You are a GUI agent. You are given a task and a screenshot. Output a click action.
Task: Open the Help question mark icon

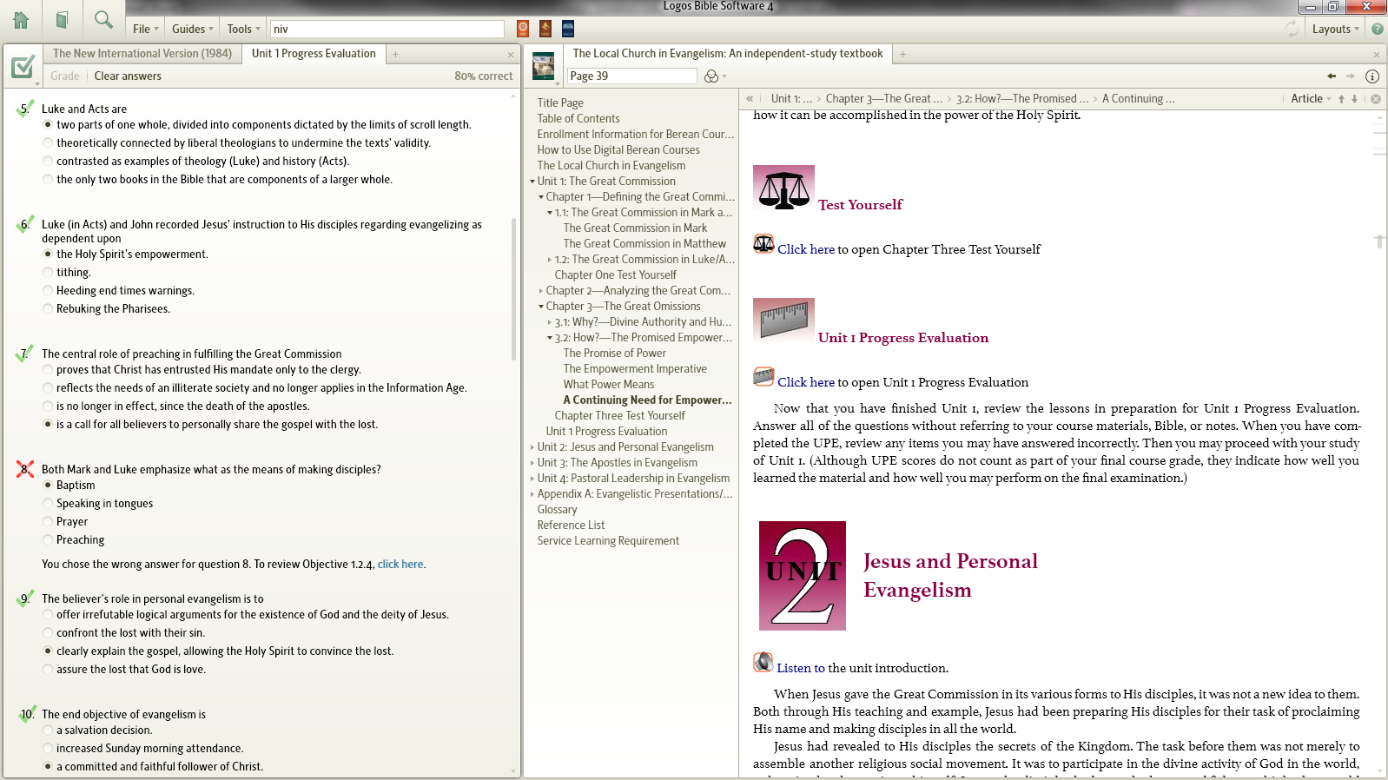click(1378, 29)
